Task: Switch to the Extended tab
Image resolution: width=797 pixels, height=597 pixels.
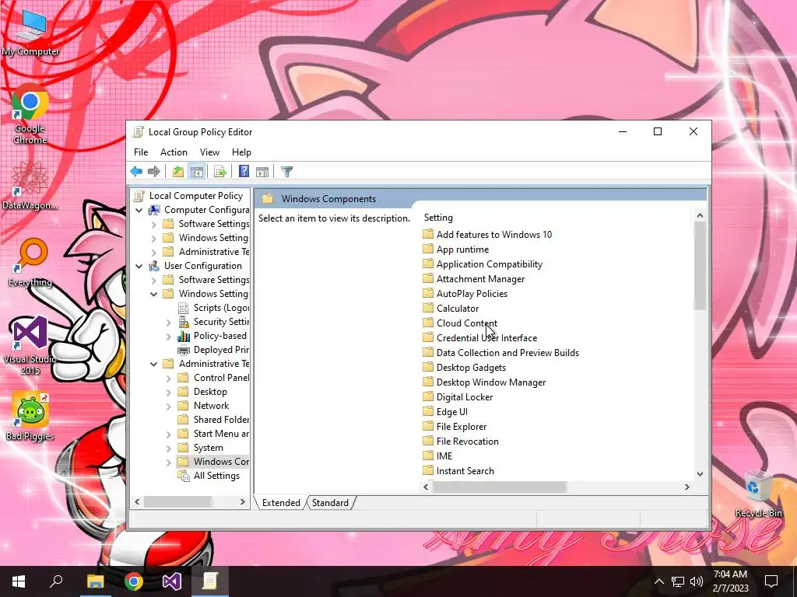Action: click(x=281, y=503)
